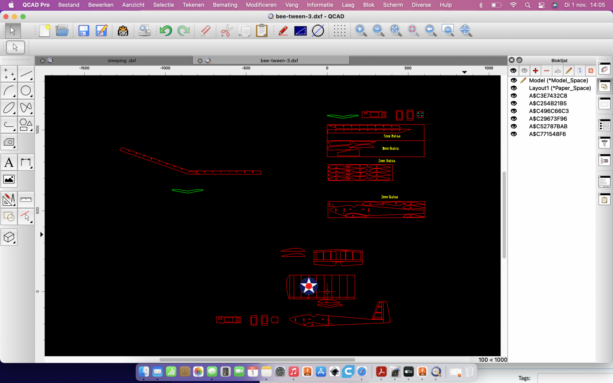Click the Save As icon
Viewport: 613px width, 383px height.
(x=102, y=31)
